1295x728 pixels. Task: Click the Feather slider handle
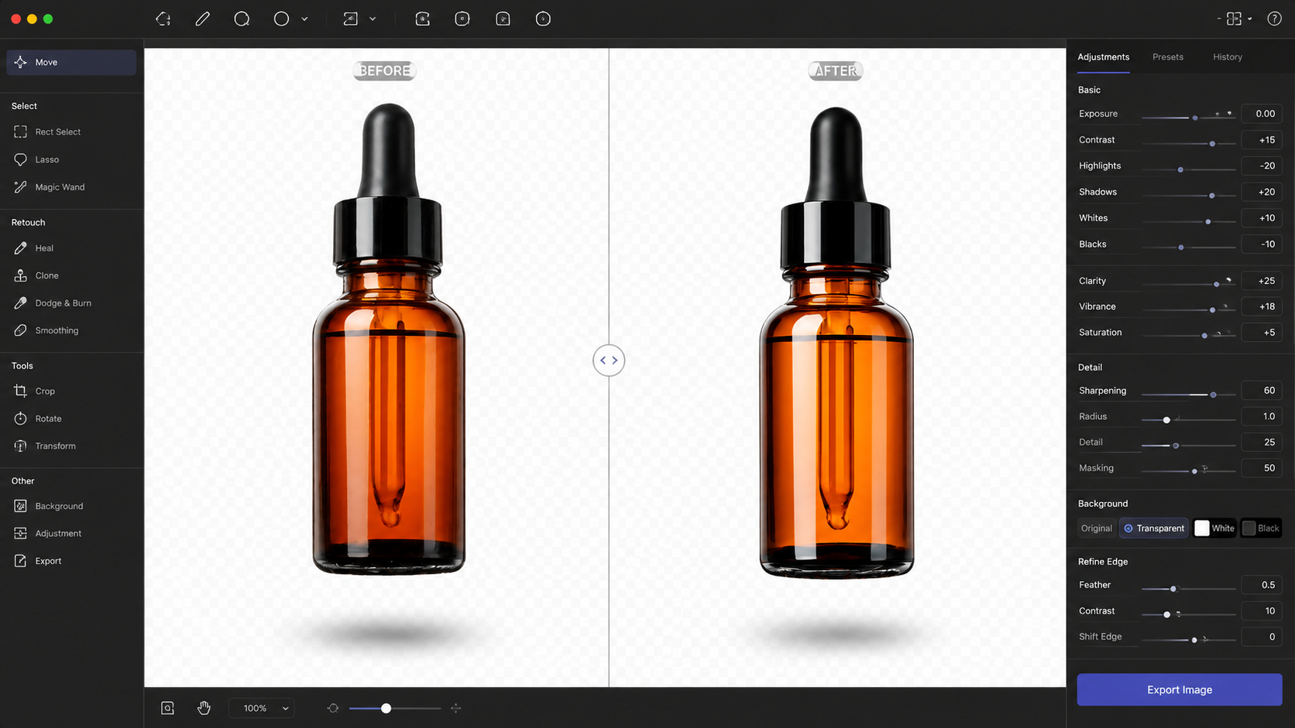(x=1173, y=589)
